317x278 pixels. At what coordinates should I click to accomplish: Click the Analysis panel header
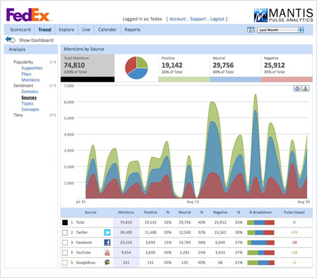point(31,49)
